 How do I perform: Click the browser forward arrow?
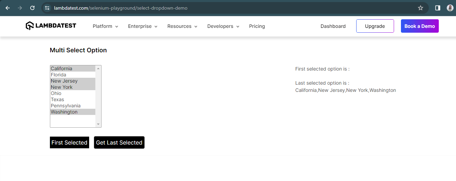20,8
